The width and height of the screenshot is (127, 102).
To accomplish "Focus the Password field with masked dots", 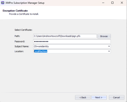I will coord(72,41).
